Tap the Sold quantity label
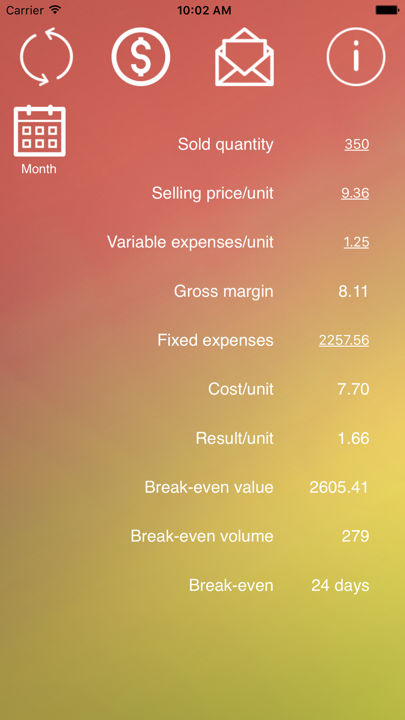Viewport: 405px width, 720px height. coord(226,145)
